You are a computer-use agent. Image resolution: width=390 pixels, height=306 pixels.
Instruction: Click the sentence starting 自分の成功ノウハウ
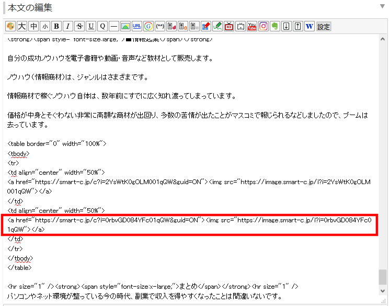click(110, 59)
